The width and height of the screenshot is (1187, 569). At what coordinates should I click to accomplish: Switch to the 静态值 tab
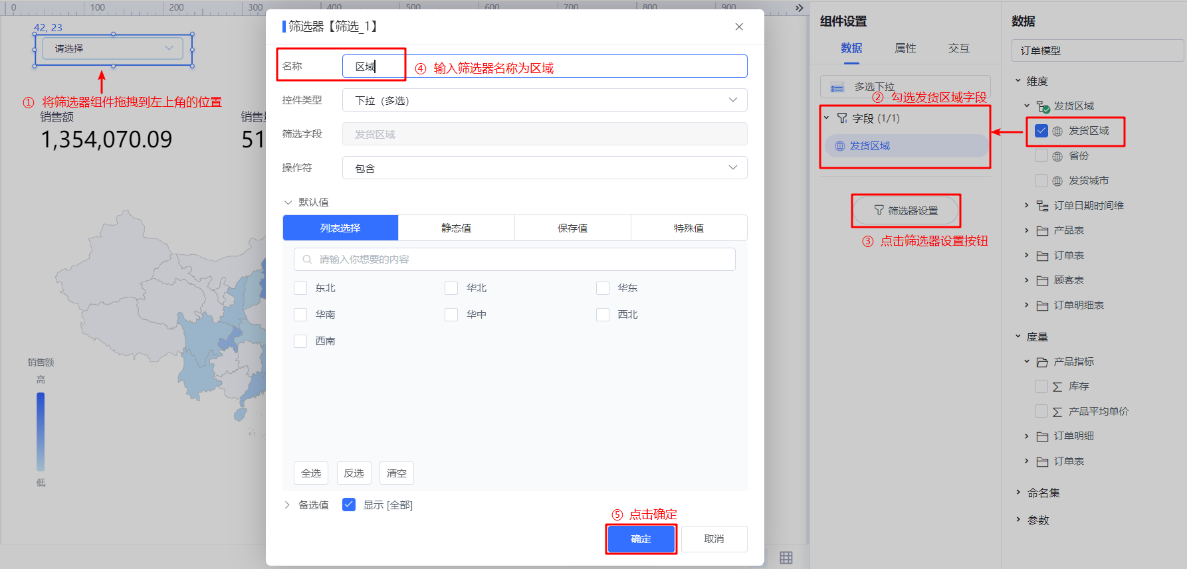pyautogui.click(x=457, y=228)
